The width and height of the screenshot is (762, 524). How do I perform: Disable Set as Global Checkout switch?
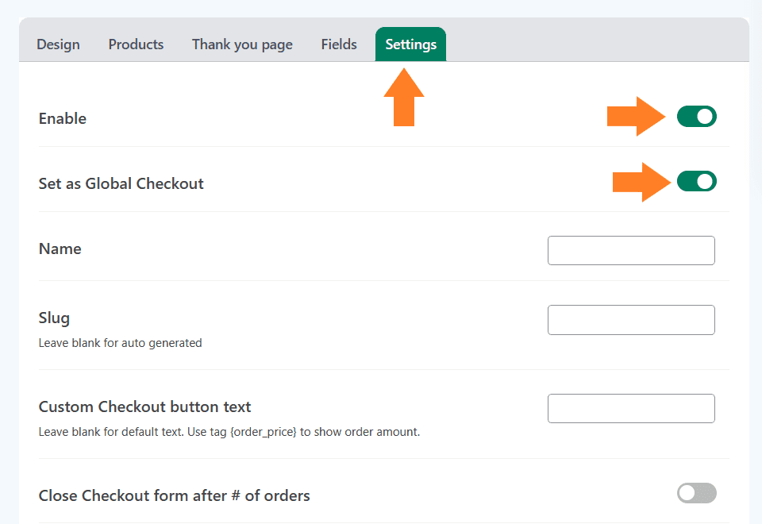tap(696, 181)
